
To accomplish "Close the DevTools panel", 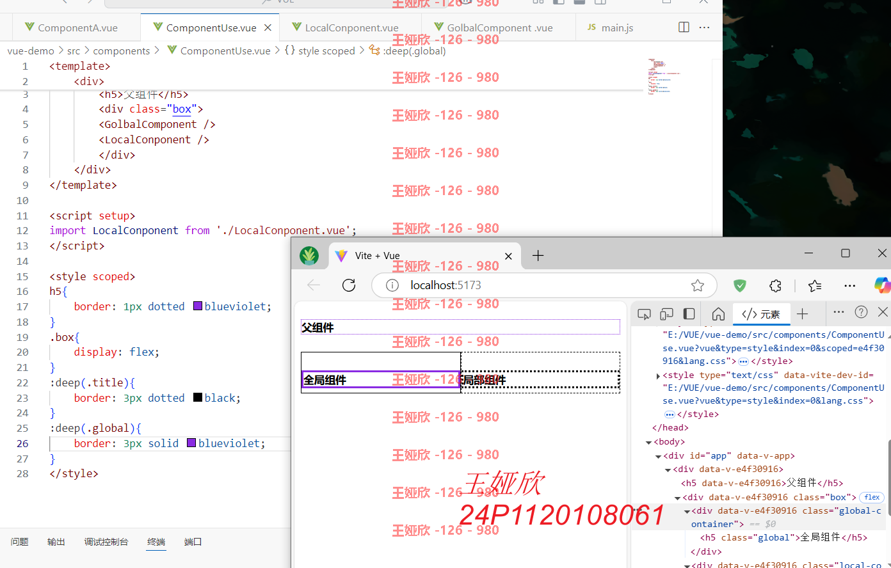I will (x=883, y=312).
